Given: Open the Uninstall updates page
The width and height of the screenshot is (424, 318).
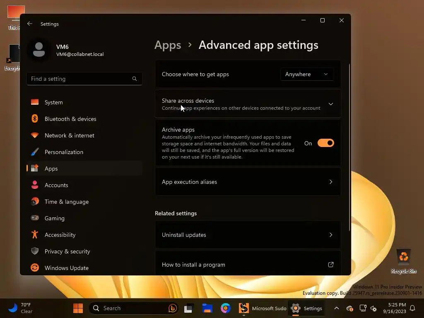Looking at the screenshot, I should click(x=248, y=235).
